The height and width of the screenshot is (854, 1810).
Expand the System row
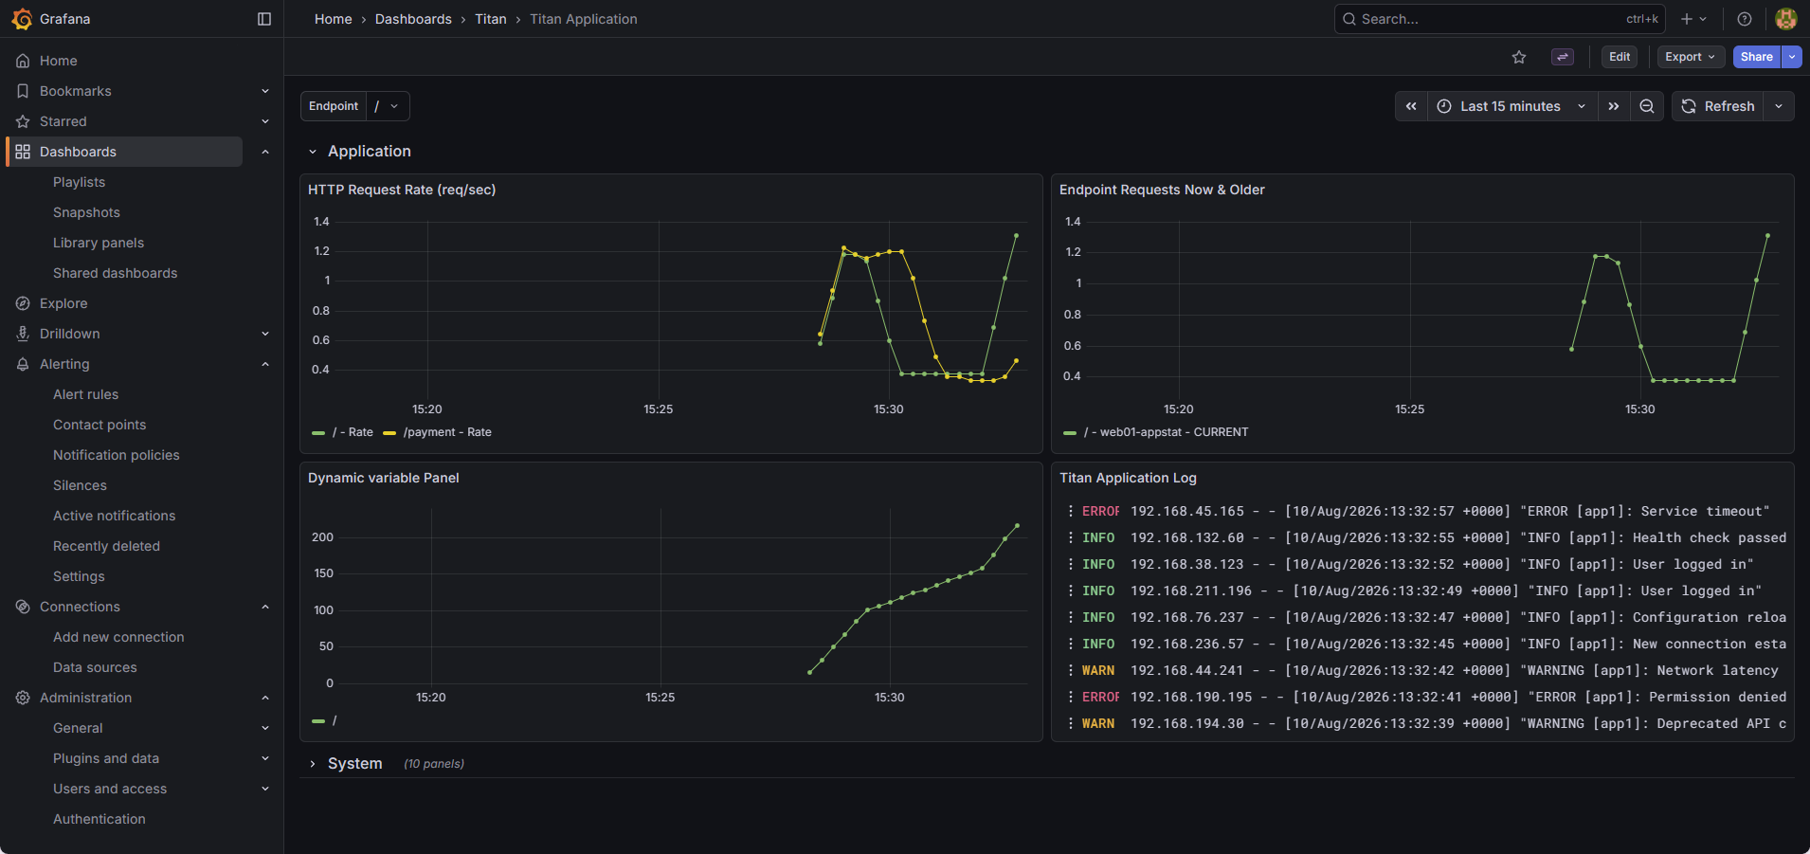(x=313, y=764)
